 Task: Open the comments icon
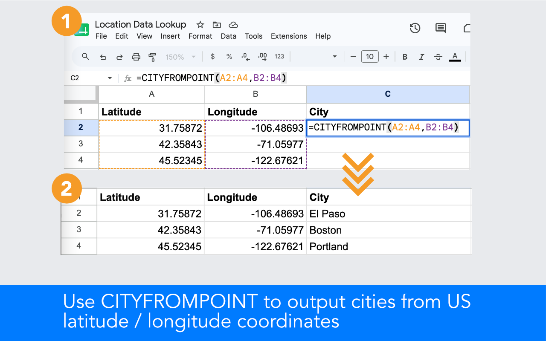click(441, 28)
